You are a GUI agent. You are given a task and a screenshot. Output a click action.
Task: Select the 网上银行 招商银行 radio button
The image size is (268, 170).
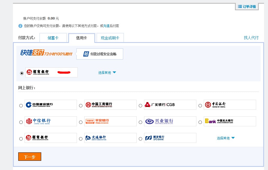21,139
